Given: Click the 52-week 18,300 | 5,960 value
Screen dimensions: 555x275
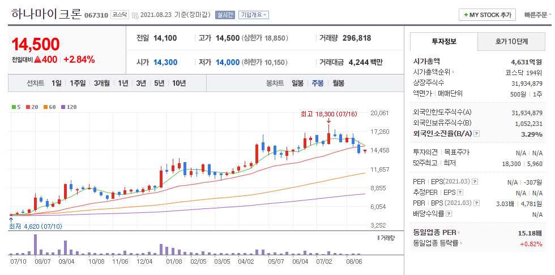Looking at the screenshot, I should tap(522, 163).
